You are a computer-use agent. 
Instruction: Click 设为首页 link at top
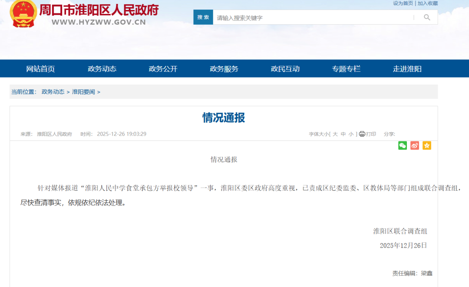coord(403,3)
